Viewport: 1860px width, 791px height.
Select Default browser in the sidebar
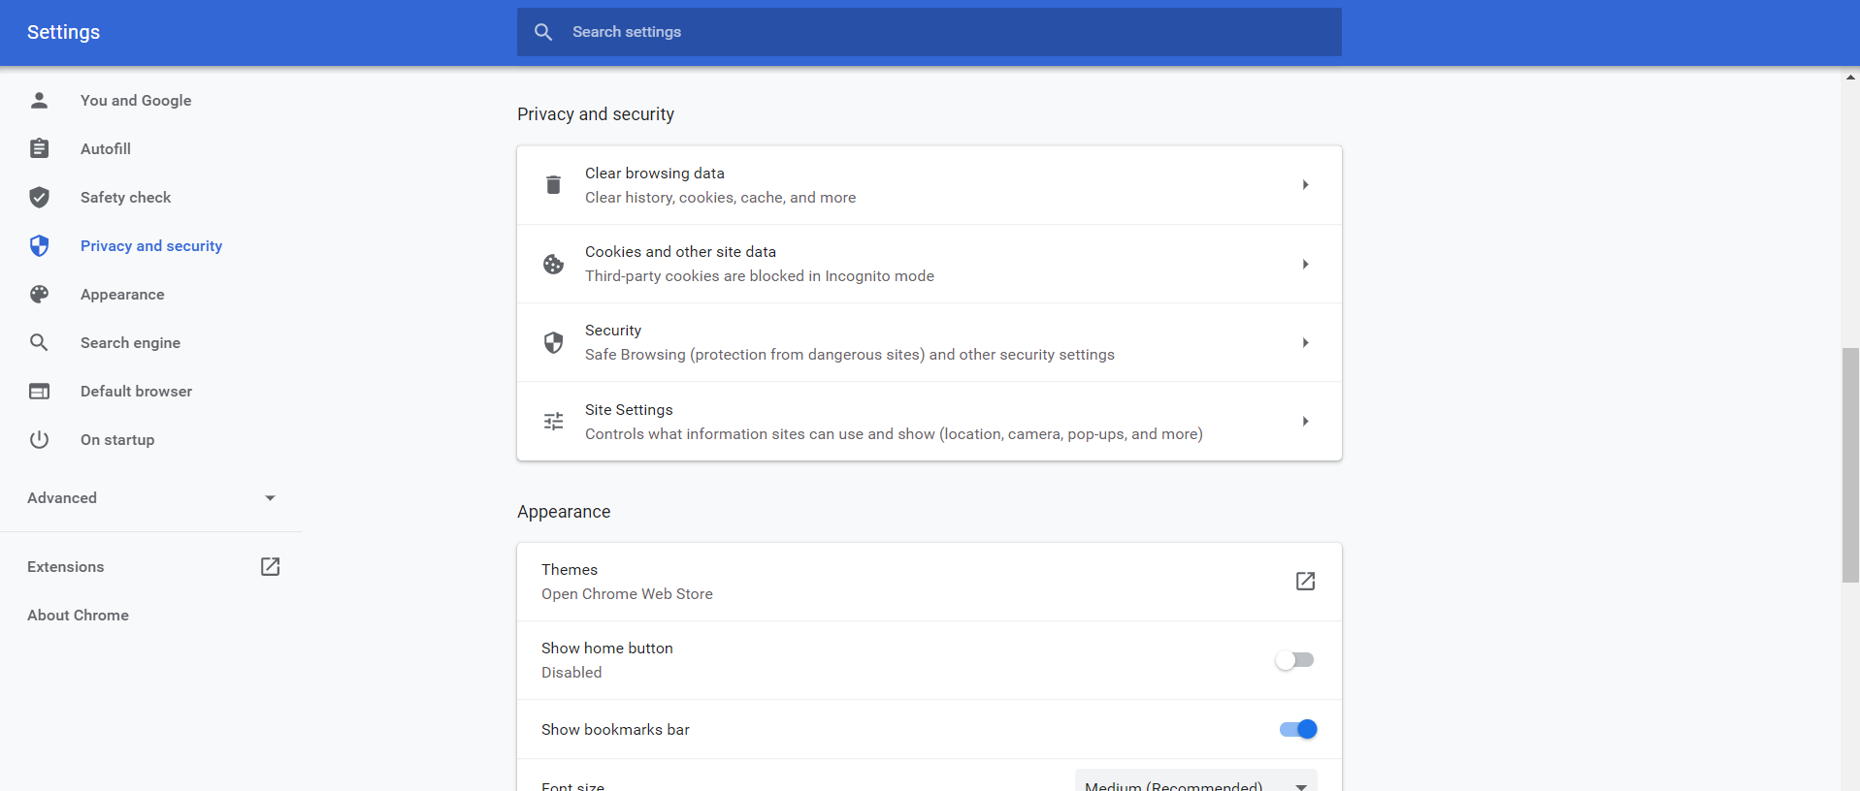pyautogui.click(x=136, y=391)
